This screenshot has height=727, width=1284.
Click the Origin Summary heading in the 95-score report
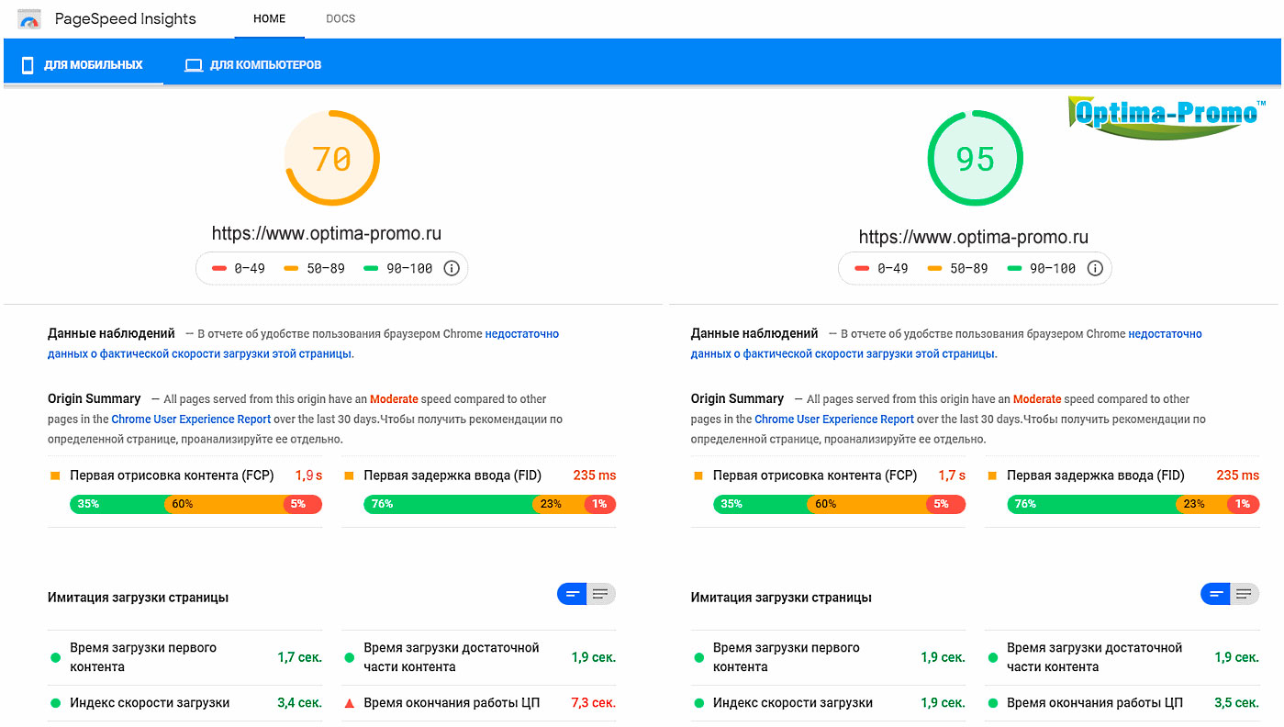[x=737, y=398]
